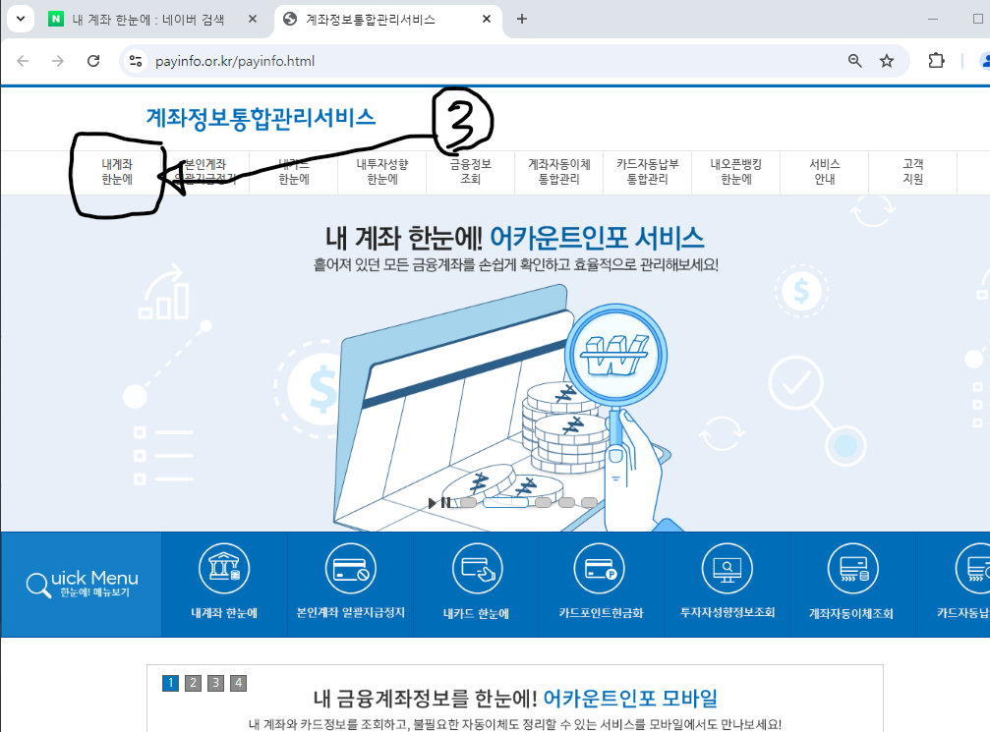Go forward to the next page
The height and width of the screenshot is (732, 990).
click(58, 61)
